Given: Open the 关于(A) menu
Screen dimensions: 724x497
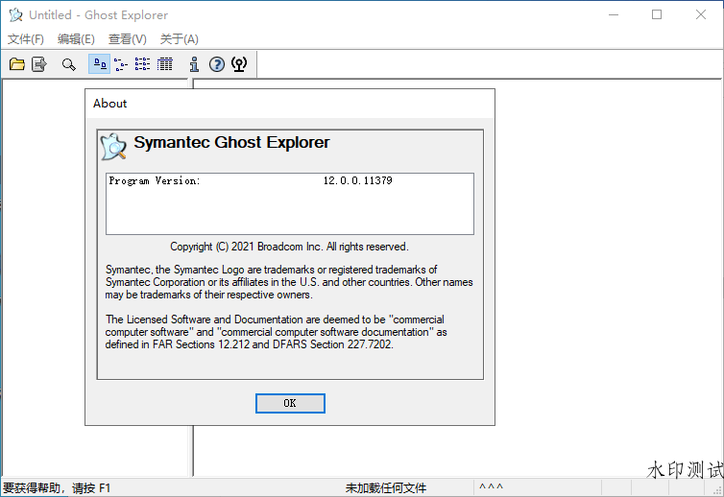Looking at the screenshot, I should point(180,39).
